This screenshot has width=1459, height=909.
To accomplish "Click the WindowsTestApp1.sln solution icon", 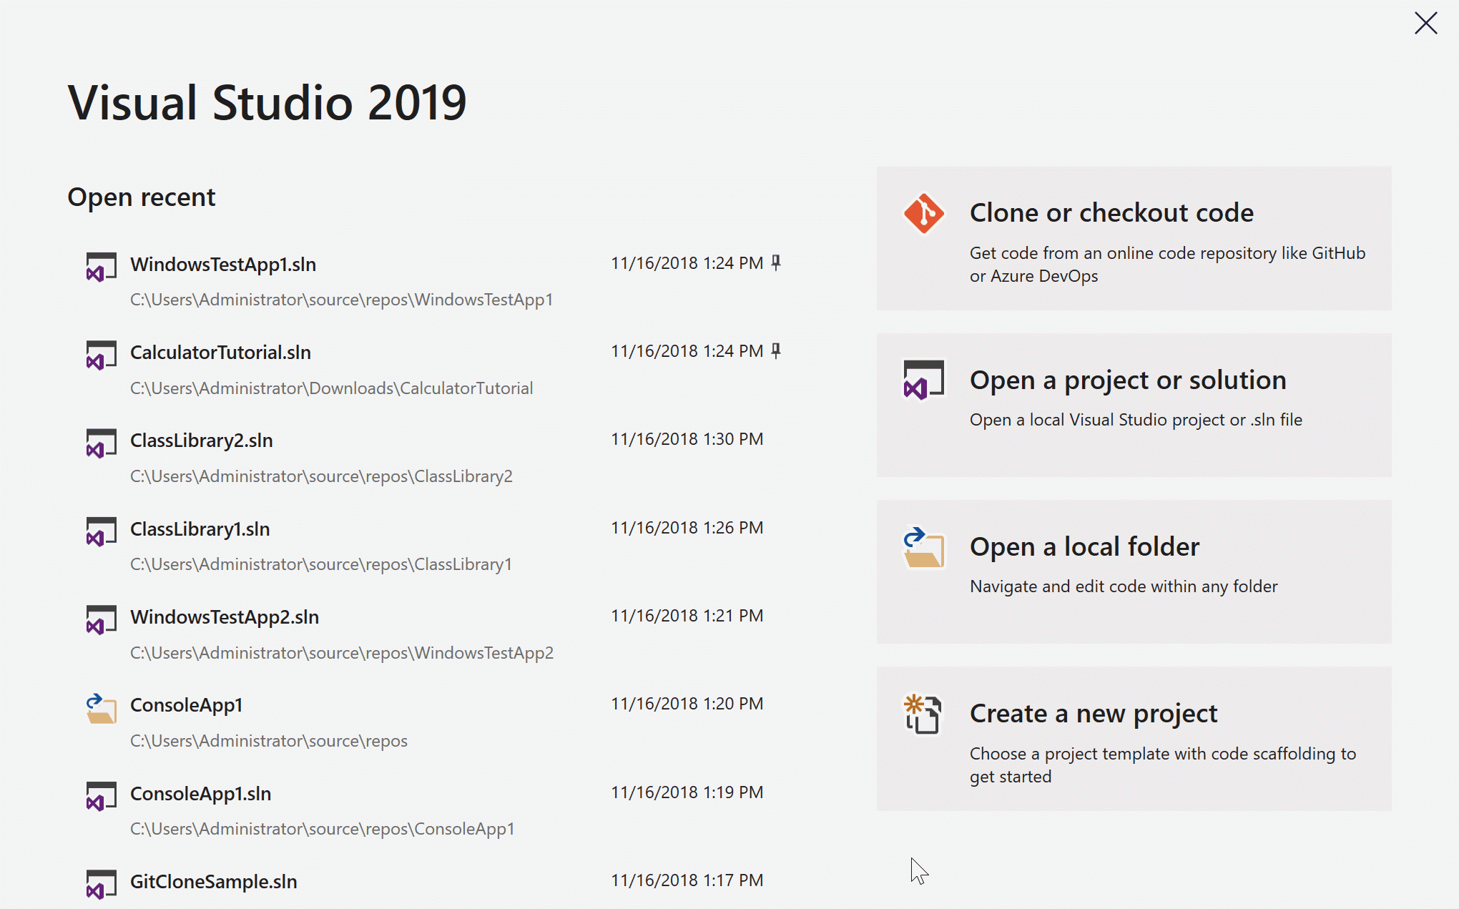I will pos(101,267).
